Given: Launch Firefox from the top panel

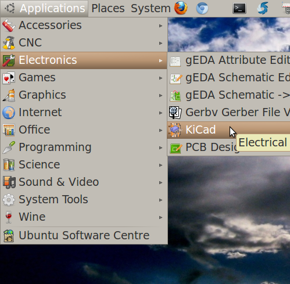Looking at the screenshot, I should click(181, 8).
